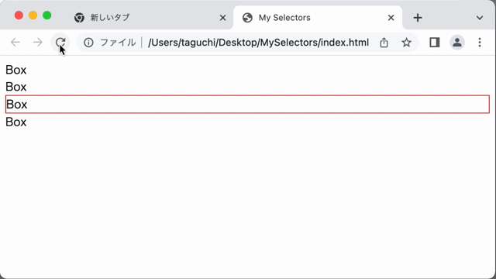Screen dimensions: 496x279
Task: Open the profile account menu
Action: click(457, 43)
